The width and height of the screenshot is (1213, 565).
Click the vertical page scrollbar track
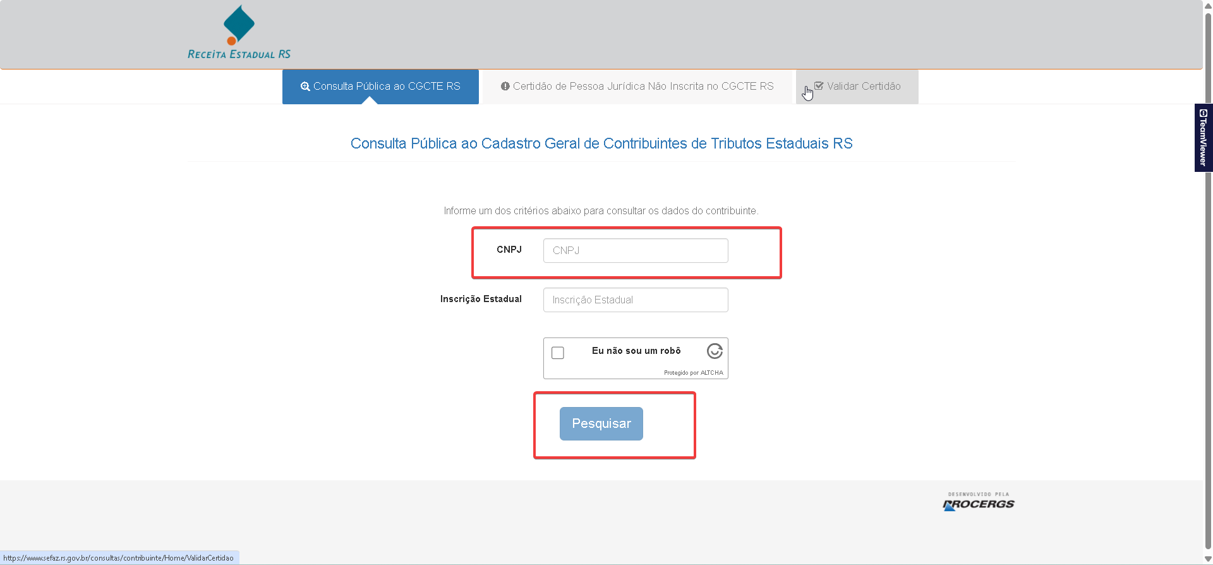pos(1208,316)
